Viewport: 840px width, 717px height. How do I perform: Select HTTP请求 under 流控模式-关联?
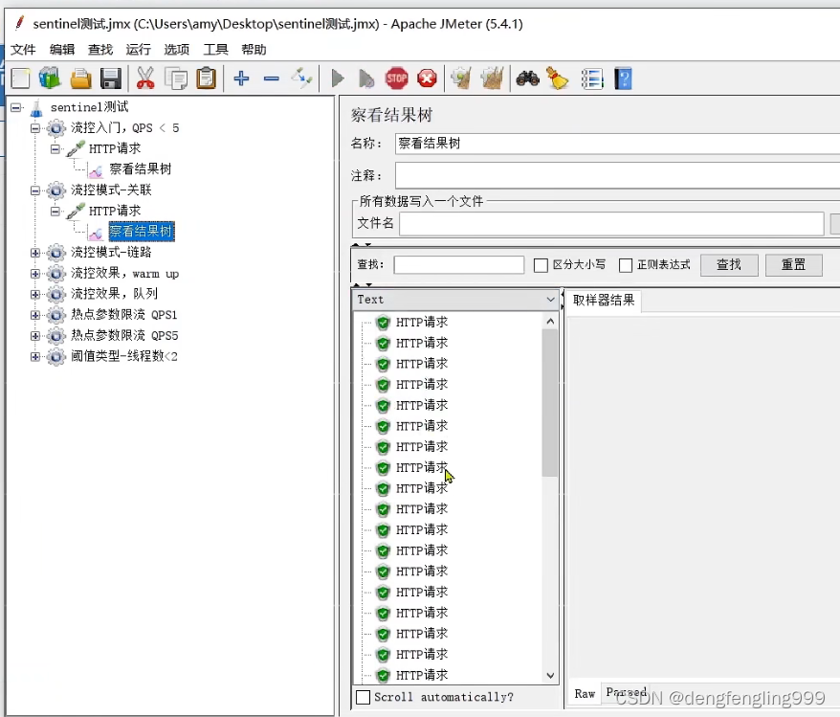[x=115, y=211]
